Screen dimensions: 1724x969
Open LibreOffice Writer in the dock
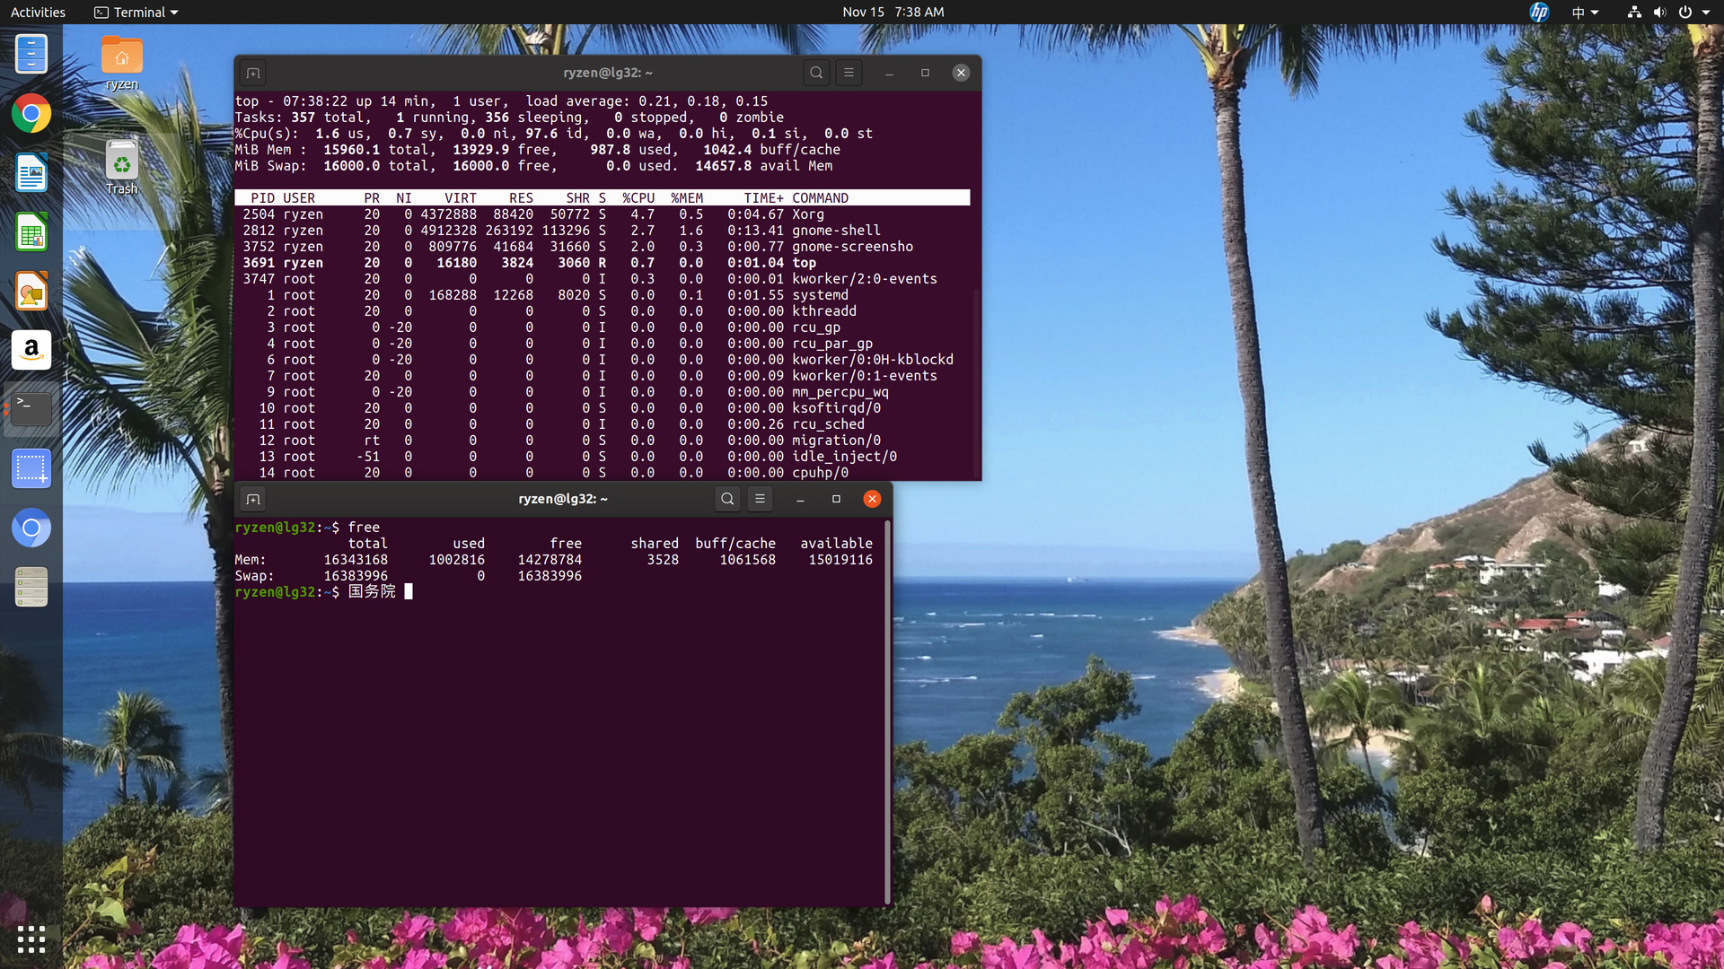pyautogui.click(x=31, y=173)
